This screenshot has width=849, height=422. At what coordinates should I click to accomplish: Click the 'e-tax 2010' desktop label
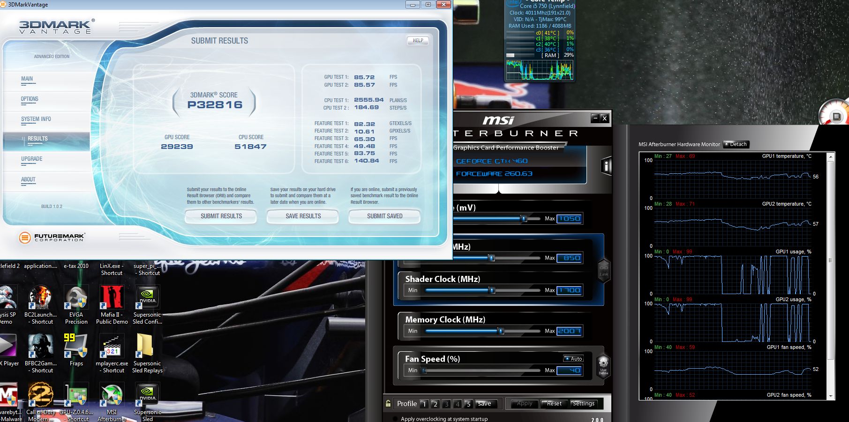coord(76,266)
